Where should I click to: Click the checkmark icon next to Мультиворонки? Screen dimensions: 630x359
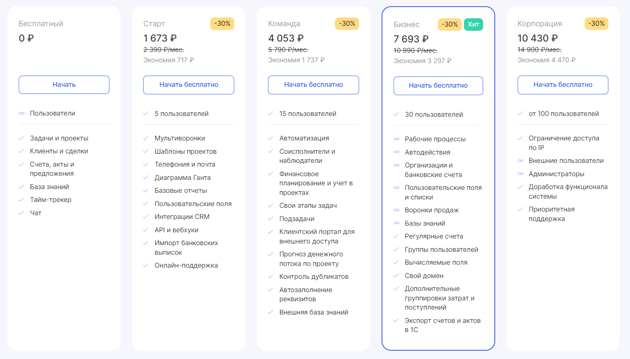click(146, 138)
